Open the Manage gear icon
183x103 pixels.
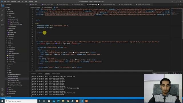[x=2, y=94]
